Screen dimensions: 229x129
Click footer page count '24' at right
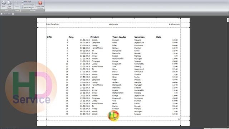[179, 119]
